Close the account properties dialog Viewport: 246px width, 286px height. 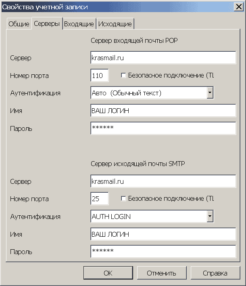click(x=239, y=7)
